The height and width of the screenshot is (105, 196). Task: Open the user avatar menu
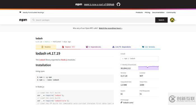point(172,20)
